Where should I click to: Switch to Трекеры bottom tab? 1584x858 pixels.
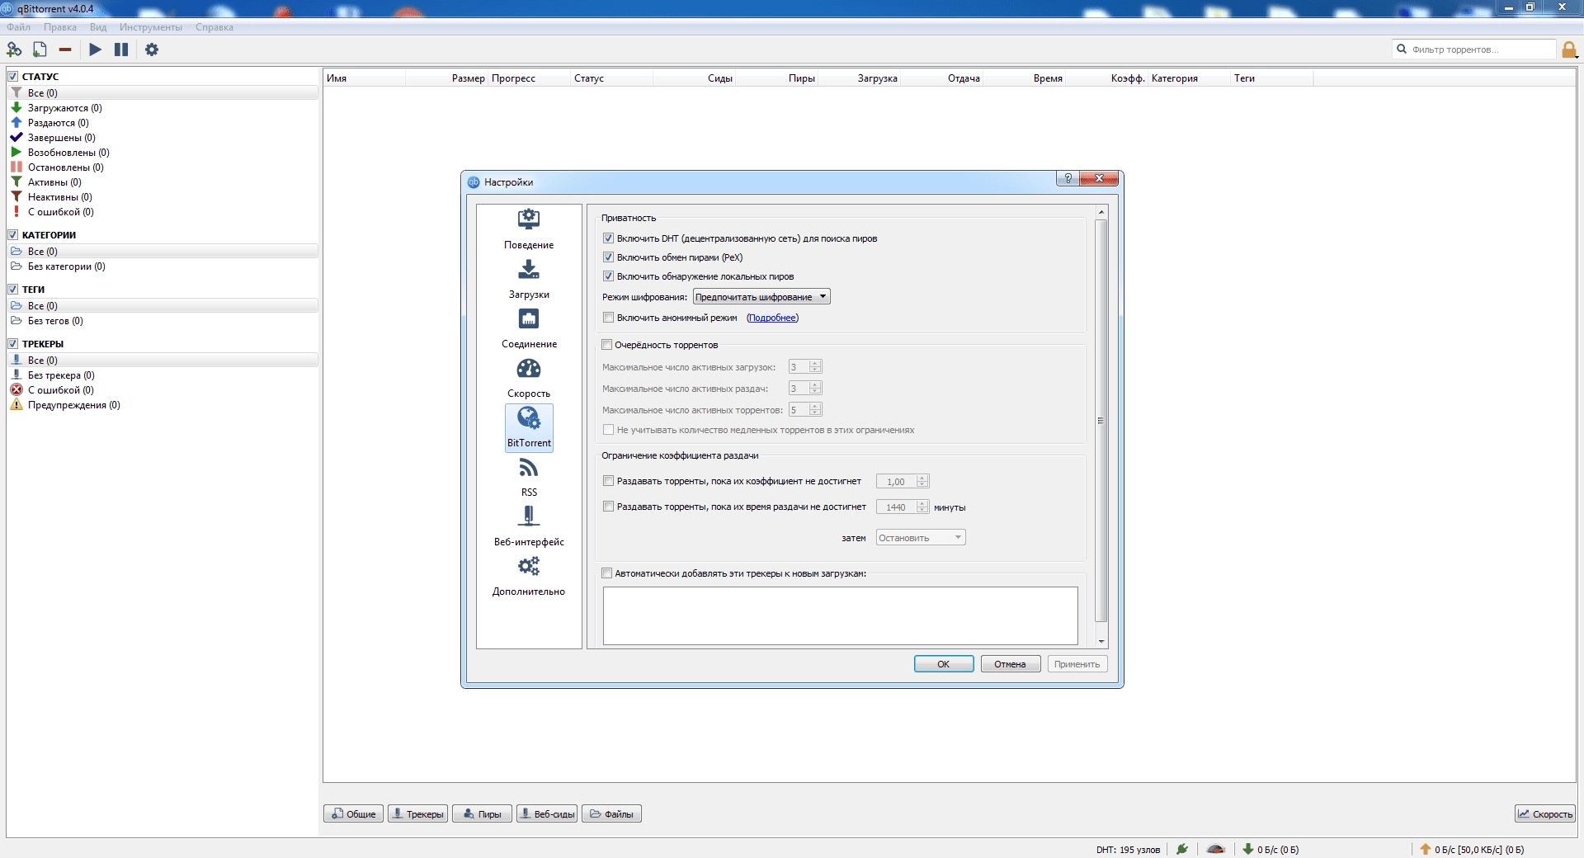tap(418, 814)
